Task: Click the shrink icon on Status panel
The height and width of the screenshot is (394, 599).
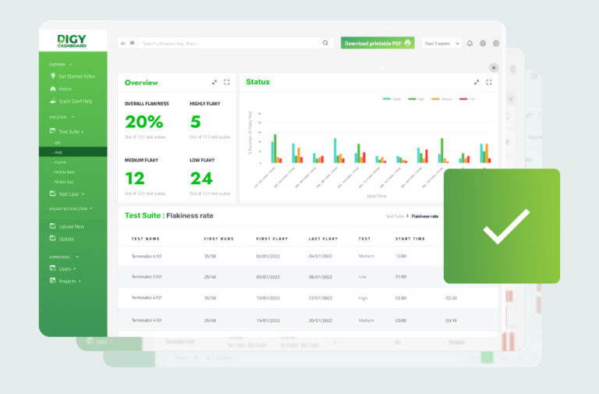Action: tap(477, 82)
